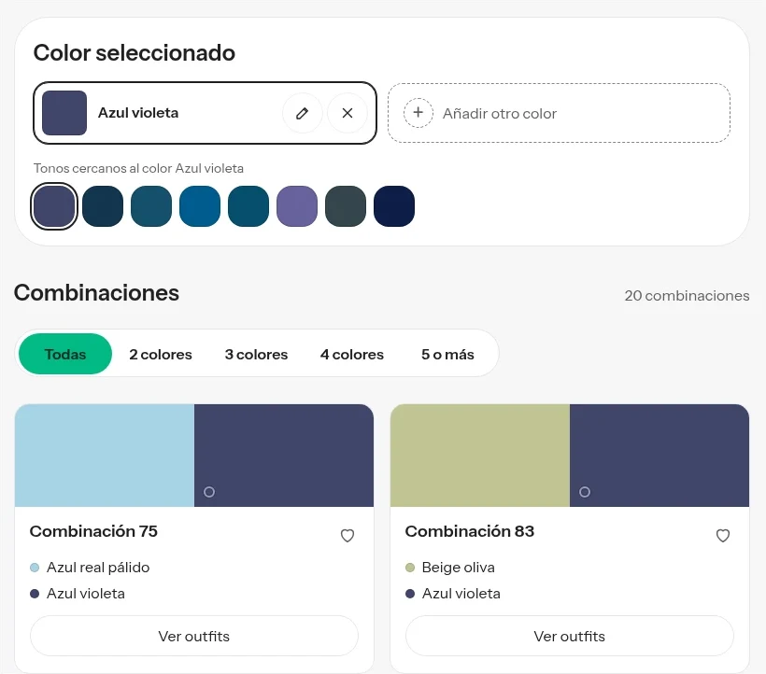Favorite Combinación 83 with heart icon
This screenshot has width=766, height=674.
723,536
